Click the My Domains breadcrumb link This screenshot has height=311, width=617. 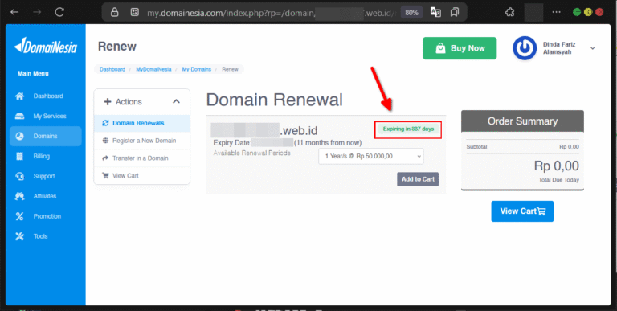click(x=196, y=69)
